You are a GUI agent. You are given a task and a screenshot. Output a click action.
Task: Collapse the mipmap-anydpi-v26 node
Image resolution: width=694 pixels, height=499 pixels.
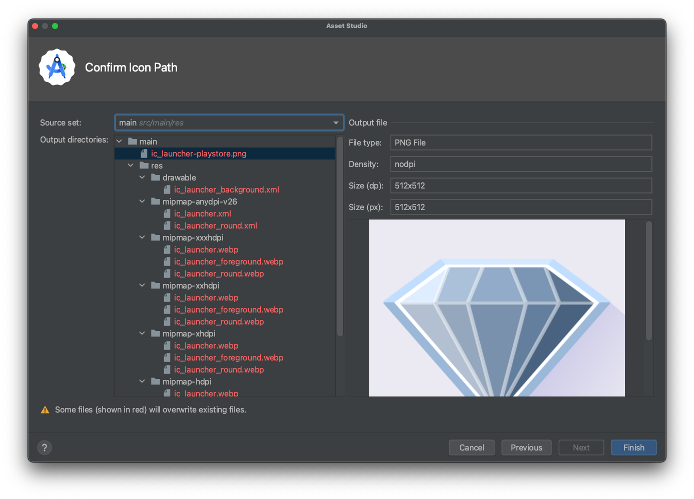point(142,201)
